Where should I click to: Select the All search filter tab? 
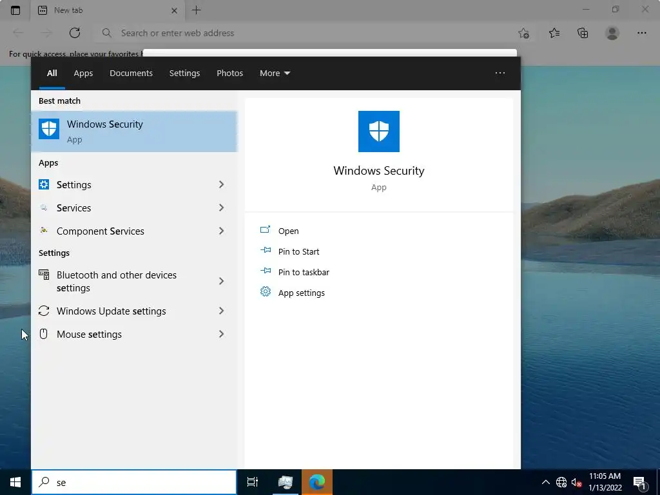click(x=52, y=73)
